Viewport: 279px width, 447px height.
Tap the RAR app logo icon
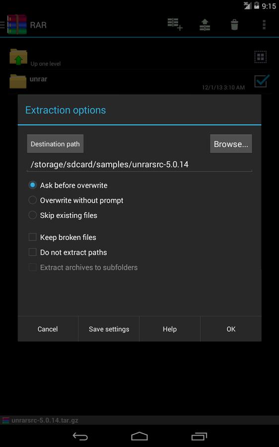coord(17,25)
